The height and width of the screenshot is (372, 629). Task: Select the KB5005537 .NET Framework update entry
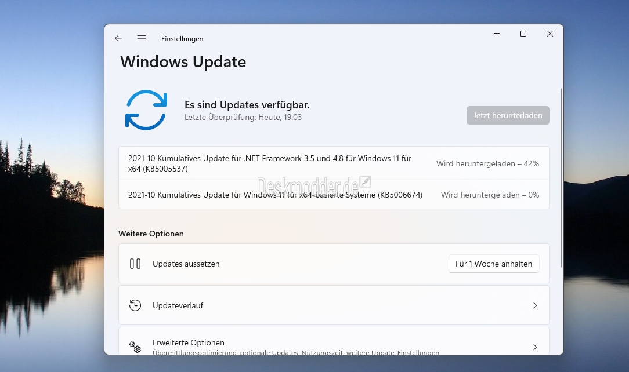point(334,163)
